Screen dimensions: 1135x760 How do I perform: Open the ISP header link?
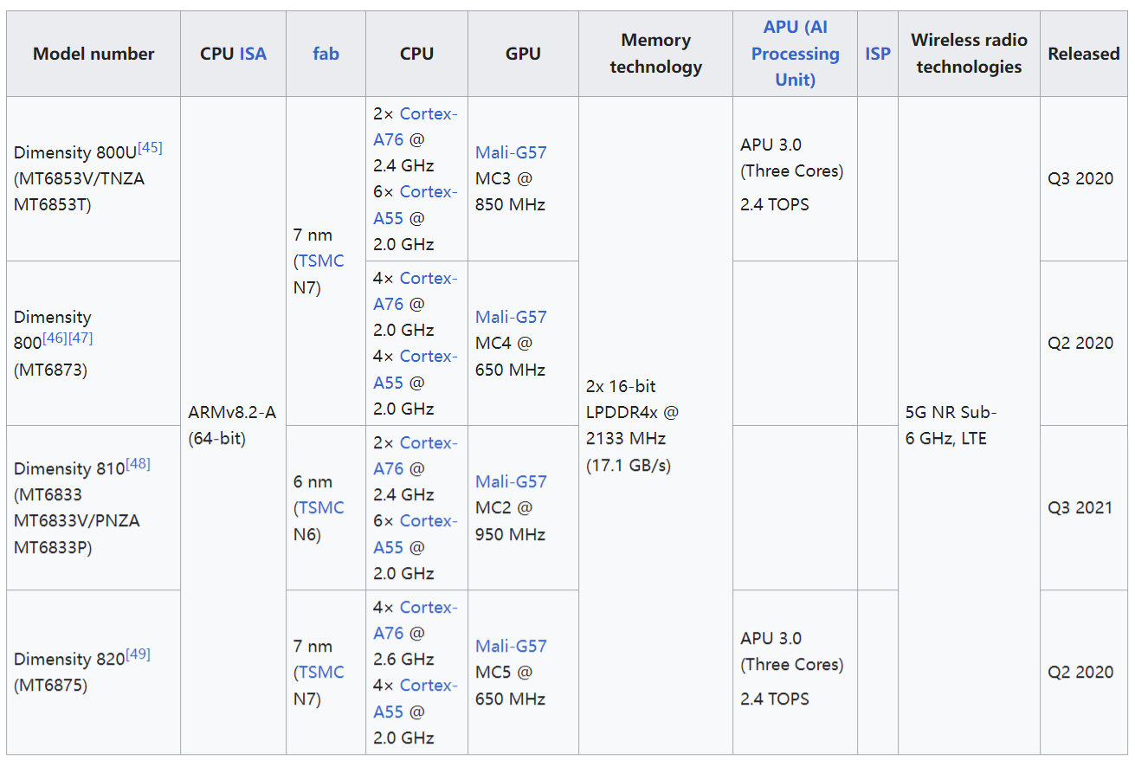pos(877,54)
